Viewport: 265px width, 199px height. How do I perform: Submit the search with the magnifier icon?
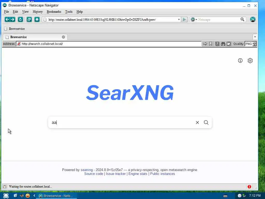206,123
